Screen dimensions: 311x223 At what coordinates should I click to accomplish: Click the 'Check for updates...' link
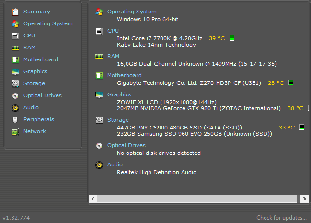click(x=281, y=218)
